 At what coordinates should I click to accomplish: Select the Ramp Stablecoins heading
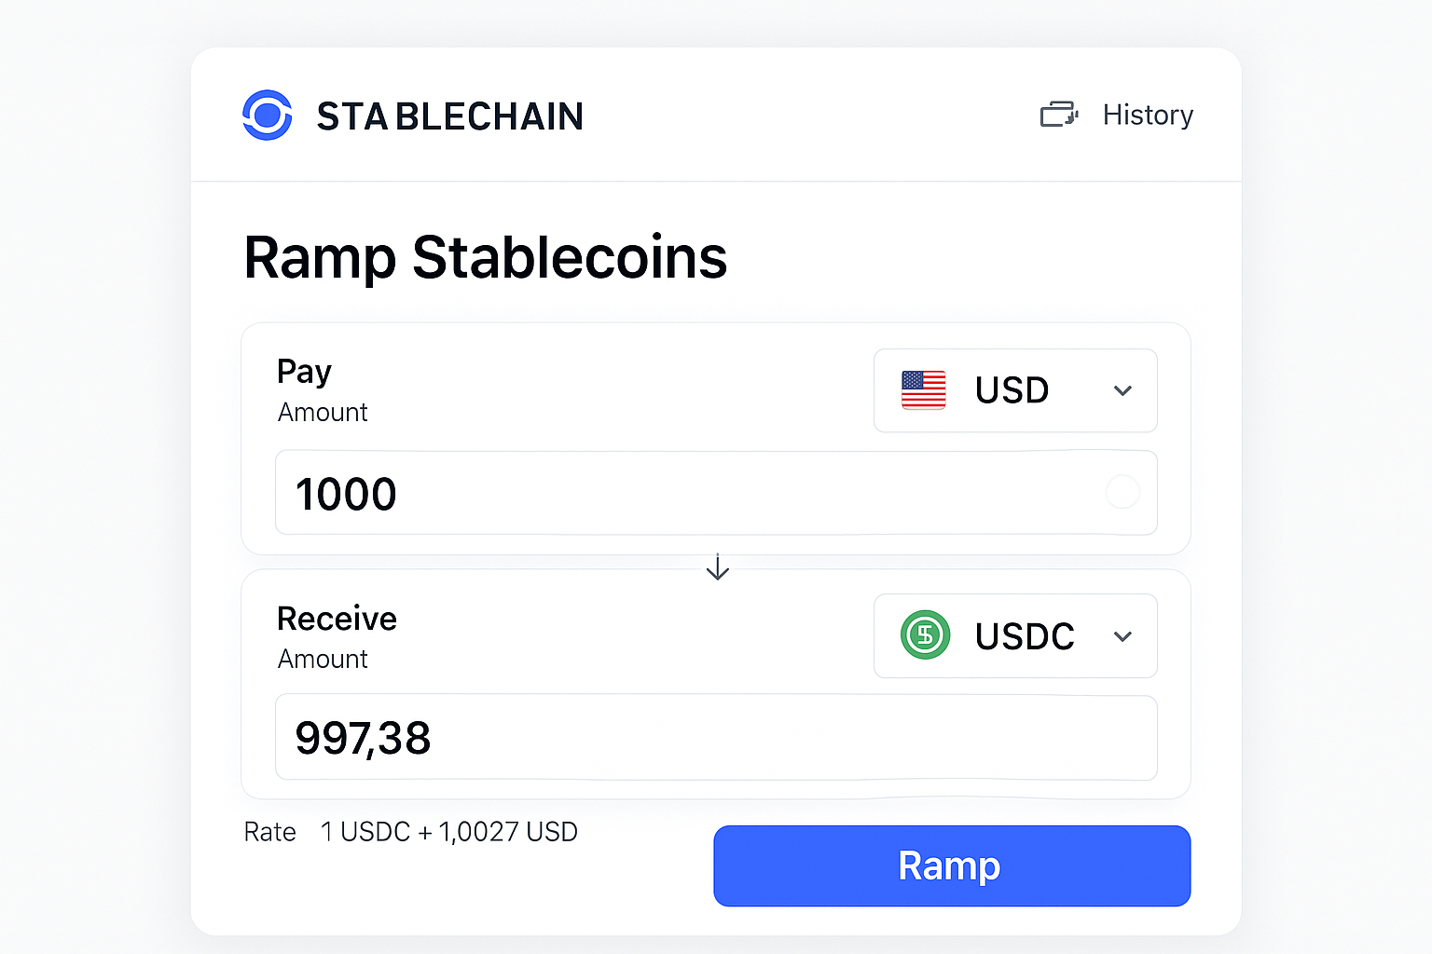click(485, 257)
